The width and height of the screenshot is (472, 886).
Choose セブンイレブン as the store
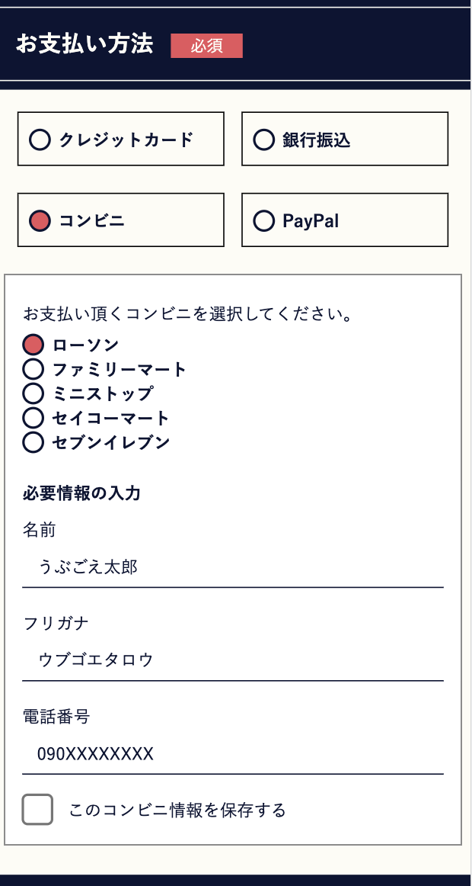point(33,442)
